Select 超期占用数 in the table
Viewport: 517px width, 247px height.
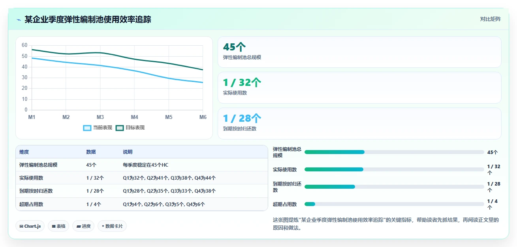[x=31, y=204]
